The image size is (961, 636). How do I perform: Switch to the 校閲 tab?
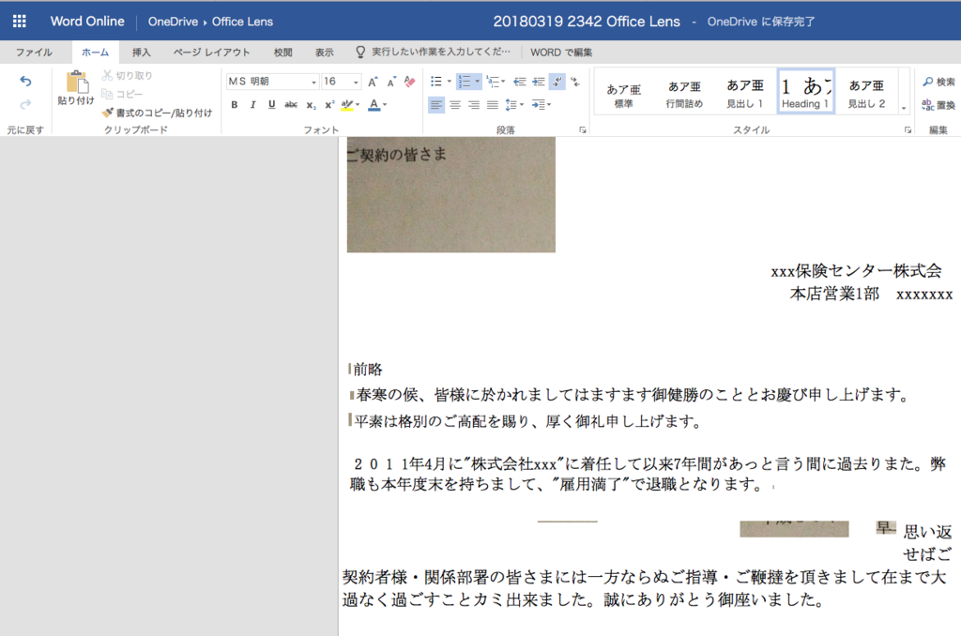(283, 53)
